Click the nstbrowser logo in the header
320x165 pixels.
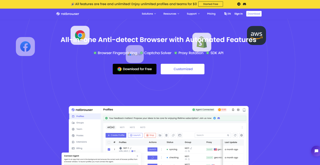click(x=67, y=14)
